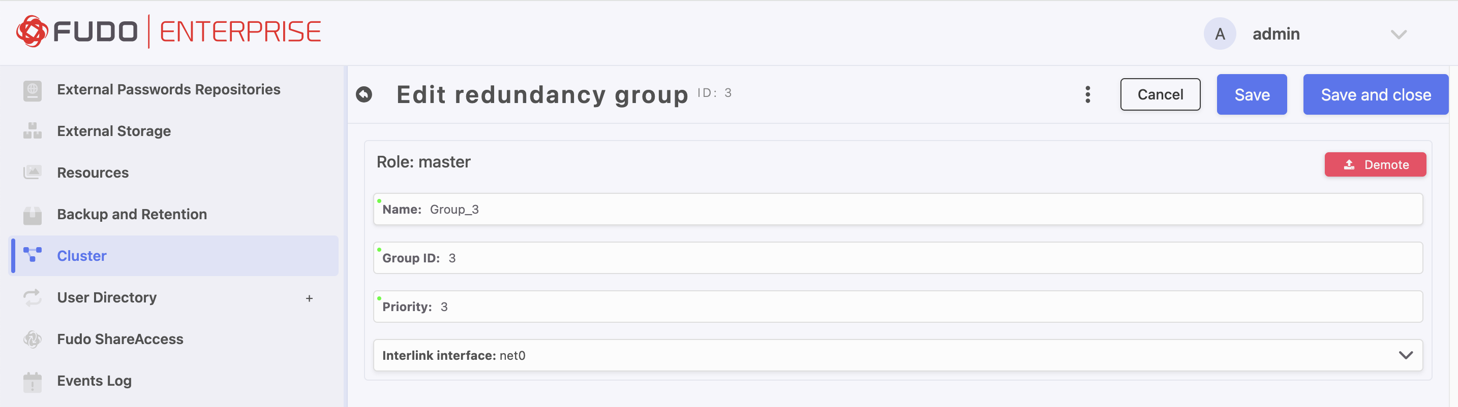Image resolution: width=1458 pixels, height=407 pixels.
Task: Click the Cluster nodes icon
Action: pos(32,255)
